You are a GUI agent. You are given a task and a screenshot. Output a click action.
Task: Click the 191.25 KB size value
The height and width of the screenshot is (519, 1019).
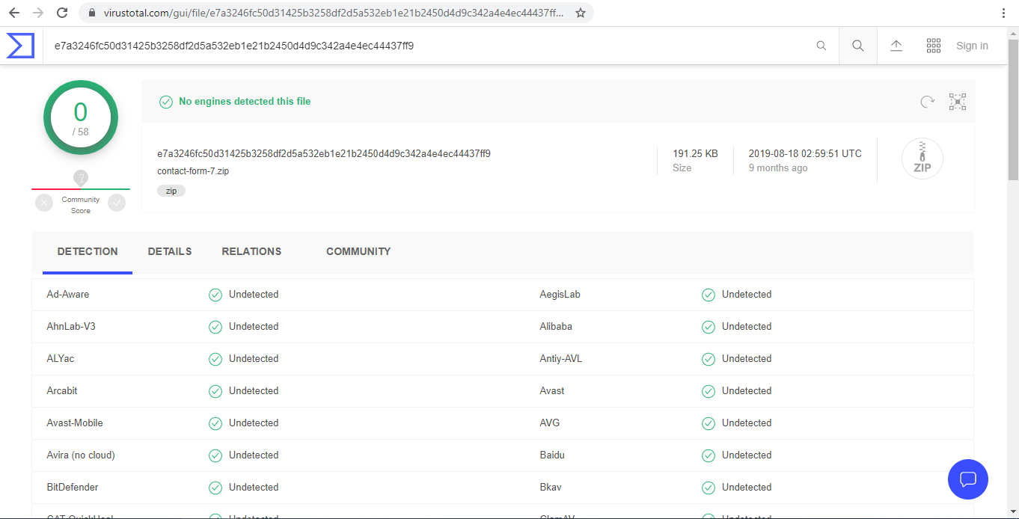pyautogui.click(x=695, y=153)
